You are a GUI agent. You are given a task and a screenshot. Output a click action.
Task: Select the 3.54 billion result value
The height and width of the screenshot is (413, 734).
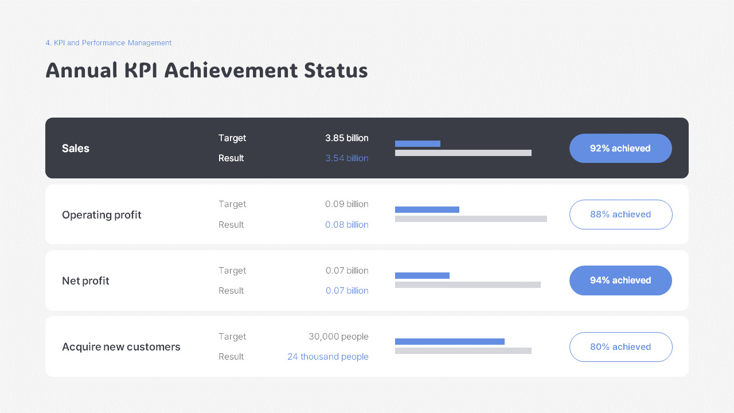tap(347, 158)
